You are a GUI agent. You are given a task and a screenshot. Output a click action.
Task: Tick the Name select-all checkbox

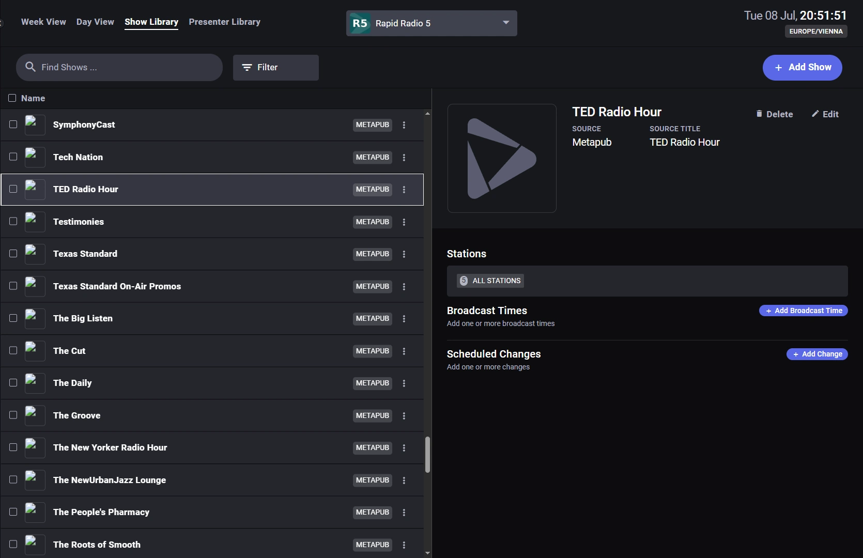pos(12,98)
